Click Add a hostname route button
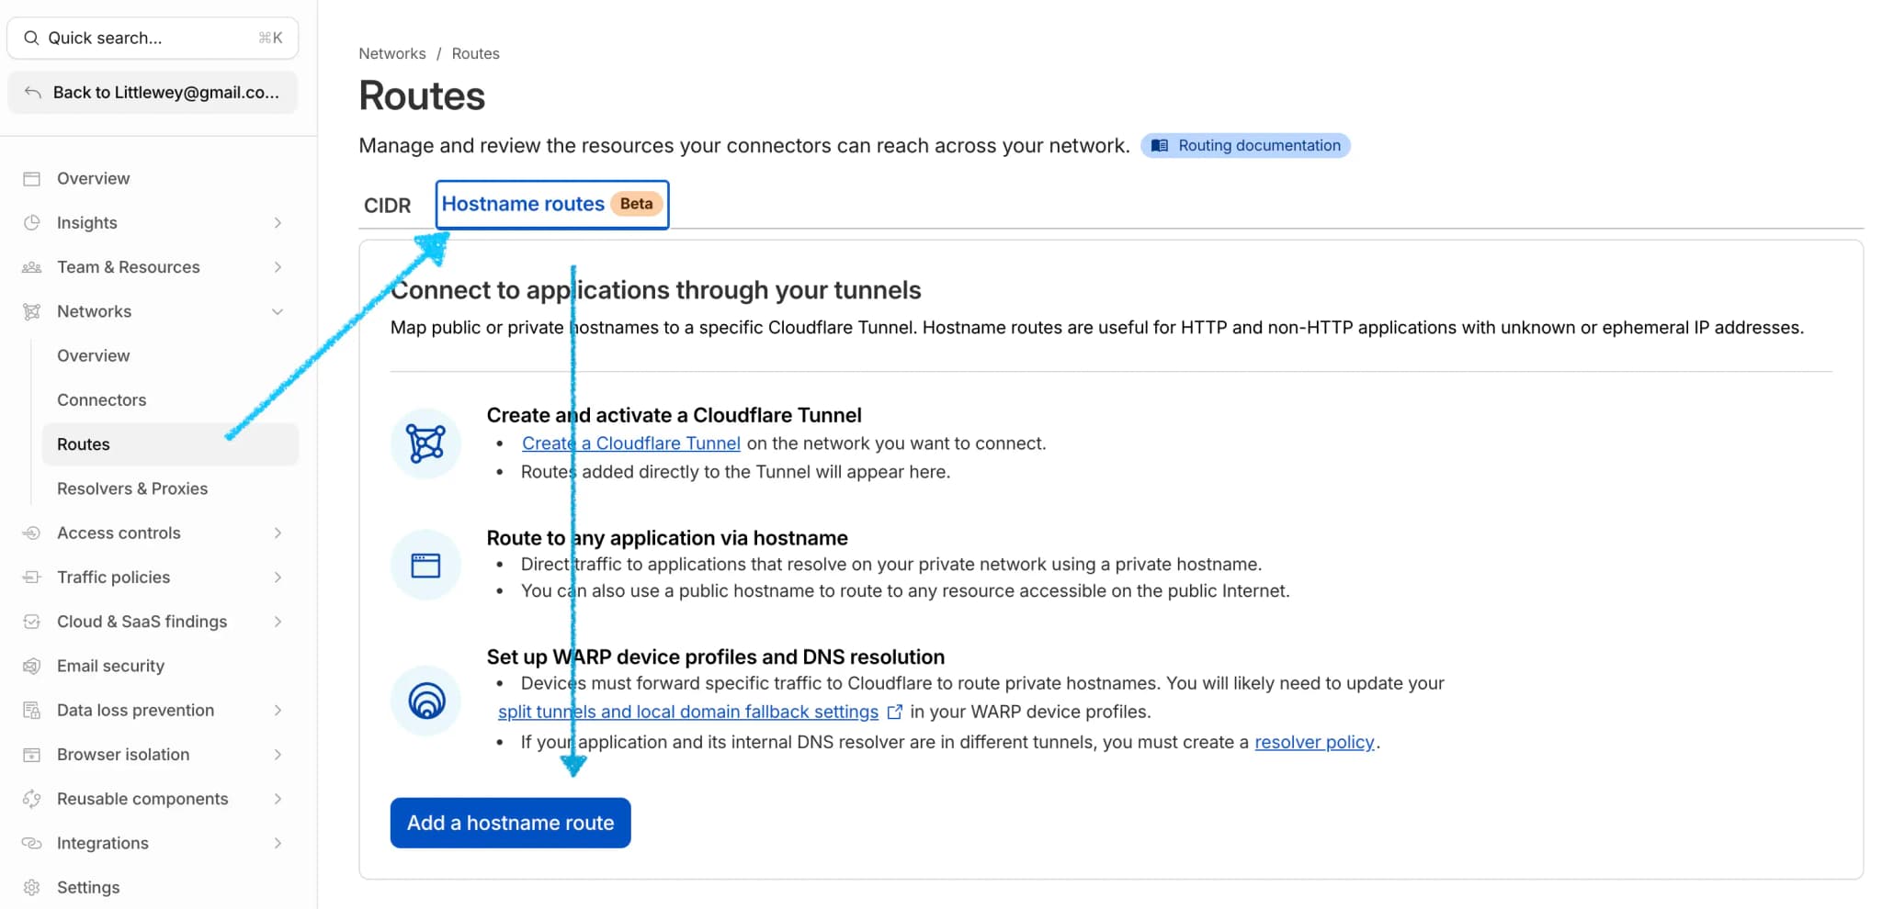1882x909 pixels. [x=510, y=823]
